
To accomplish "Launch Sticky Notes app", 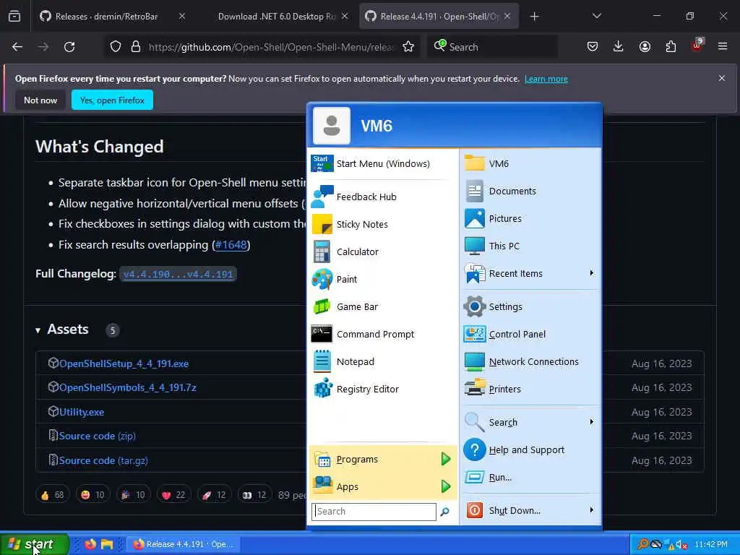I will pyautogui.click(x=382, y=224).
